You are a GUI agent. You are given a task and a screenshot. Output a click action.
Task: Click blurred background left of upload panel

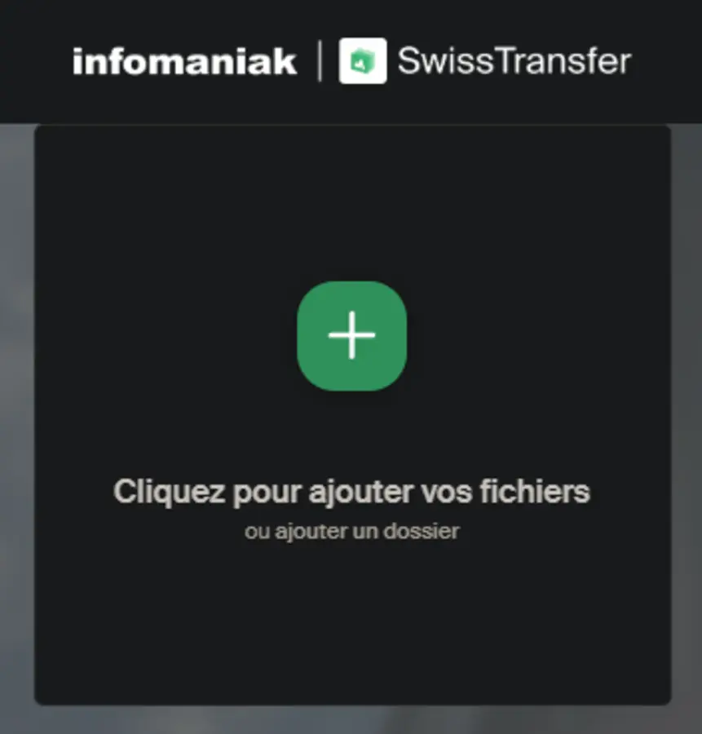[x=16, y=422]
